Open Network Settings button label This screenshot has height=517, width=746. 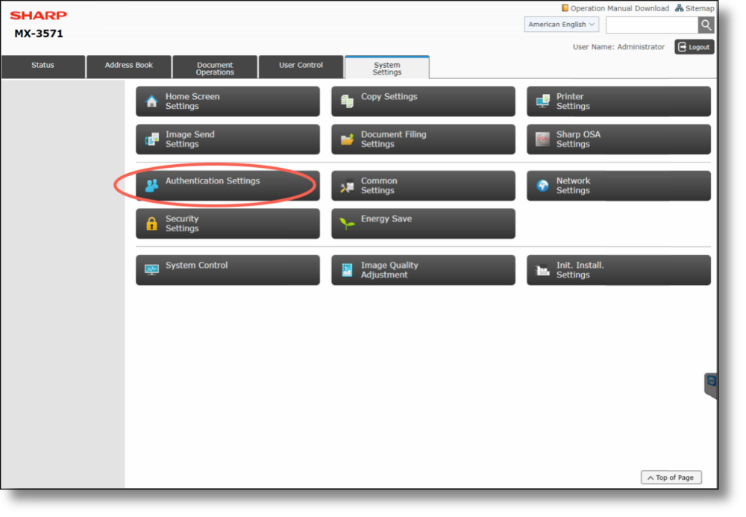pyautogui.click(x=573, y=186)
